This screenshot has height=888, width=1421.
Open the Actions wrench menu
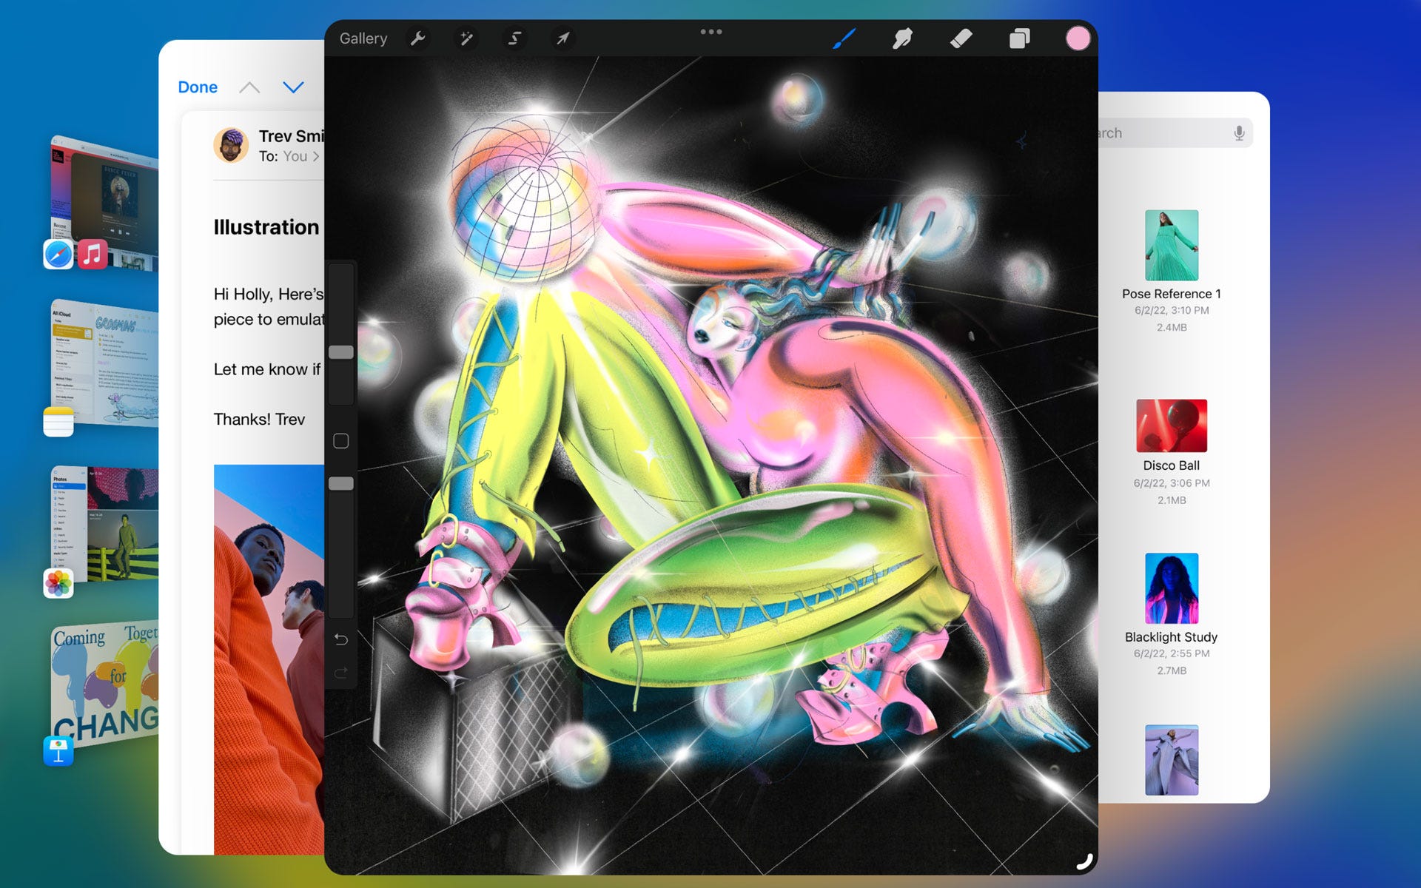coord(418,38)
